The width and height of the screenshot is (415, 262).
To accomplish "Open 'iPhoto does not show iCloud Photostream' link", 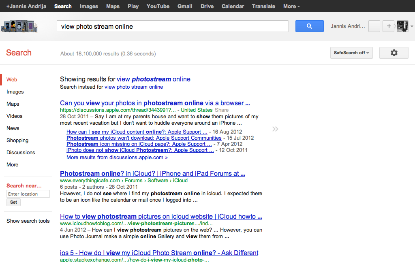I will (140, 150).
